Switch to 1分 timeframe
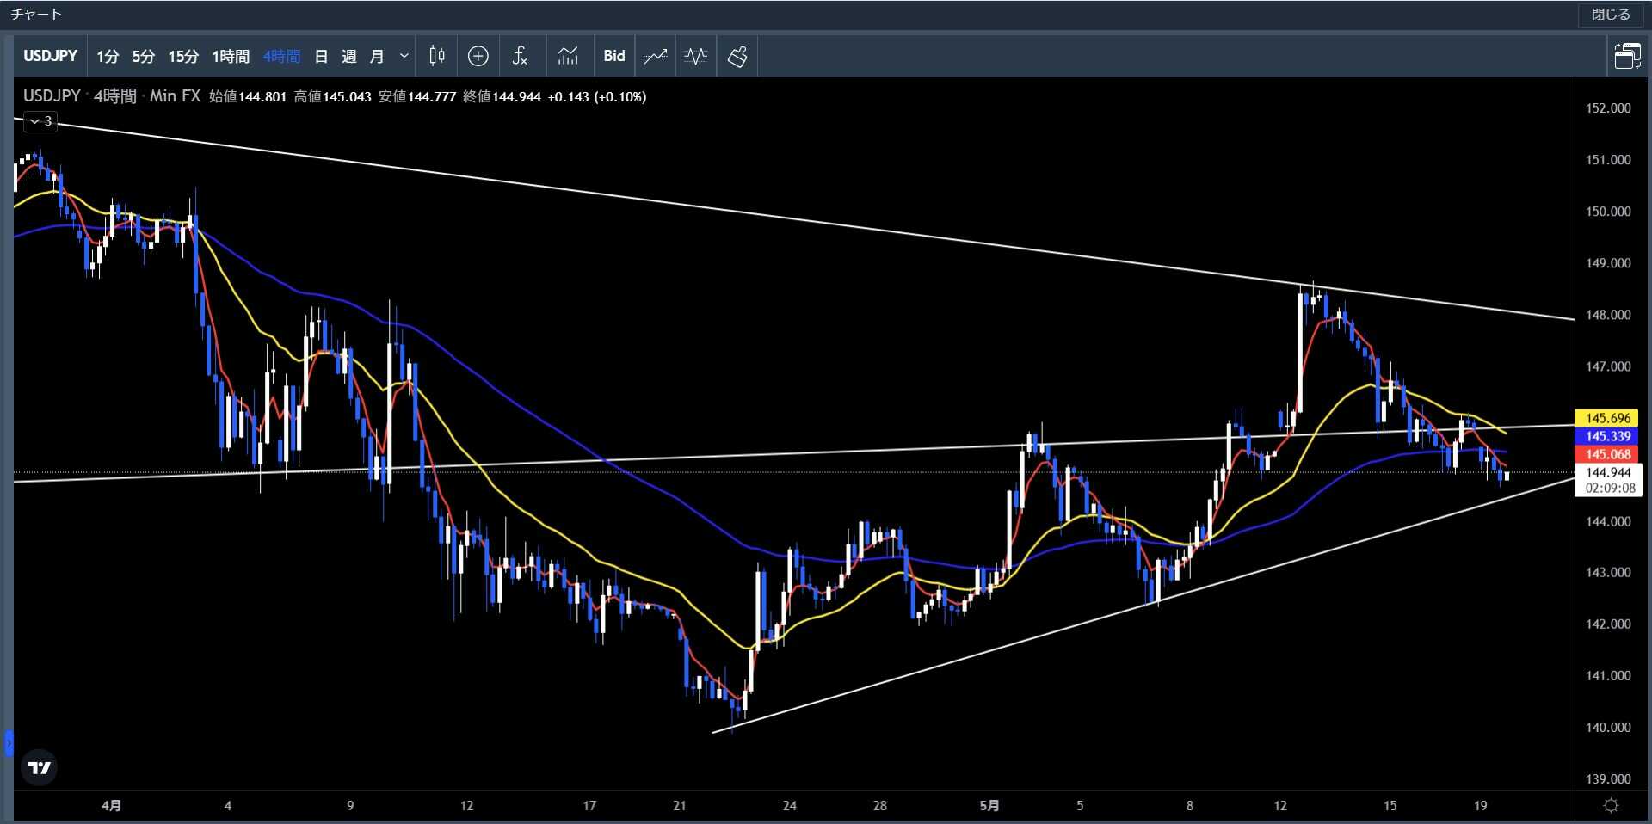 (108, 56)
